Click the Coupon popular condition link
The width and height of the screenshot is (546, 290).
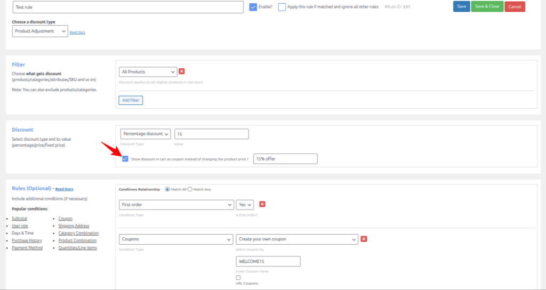66,218
